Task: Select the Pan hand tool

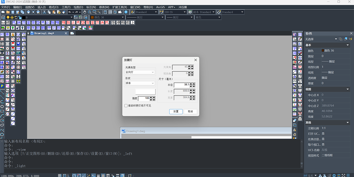Action: pos(85,12)
